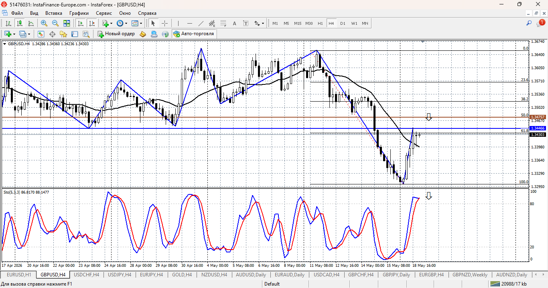Select the standard cursor tool
548x288 pixels.
pyautogui.click(x=153, y=23)
